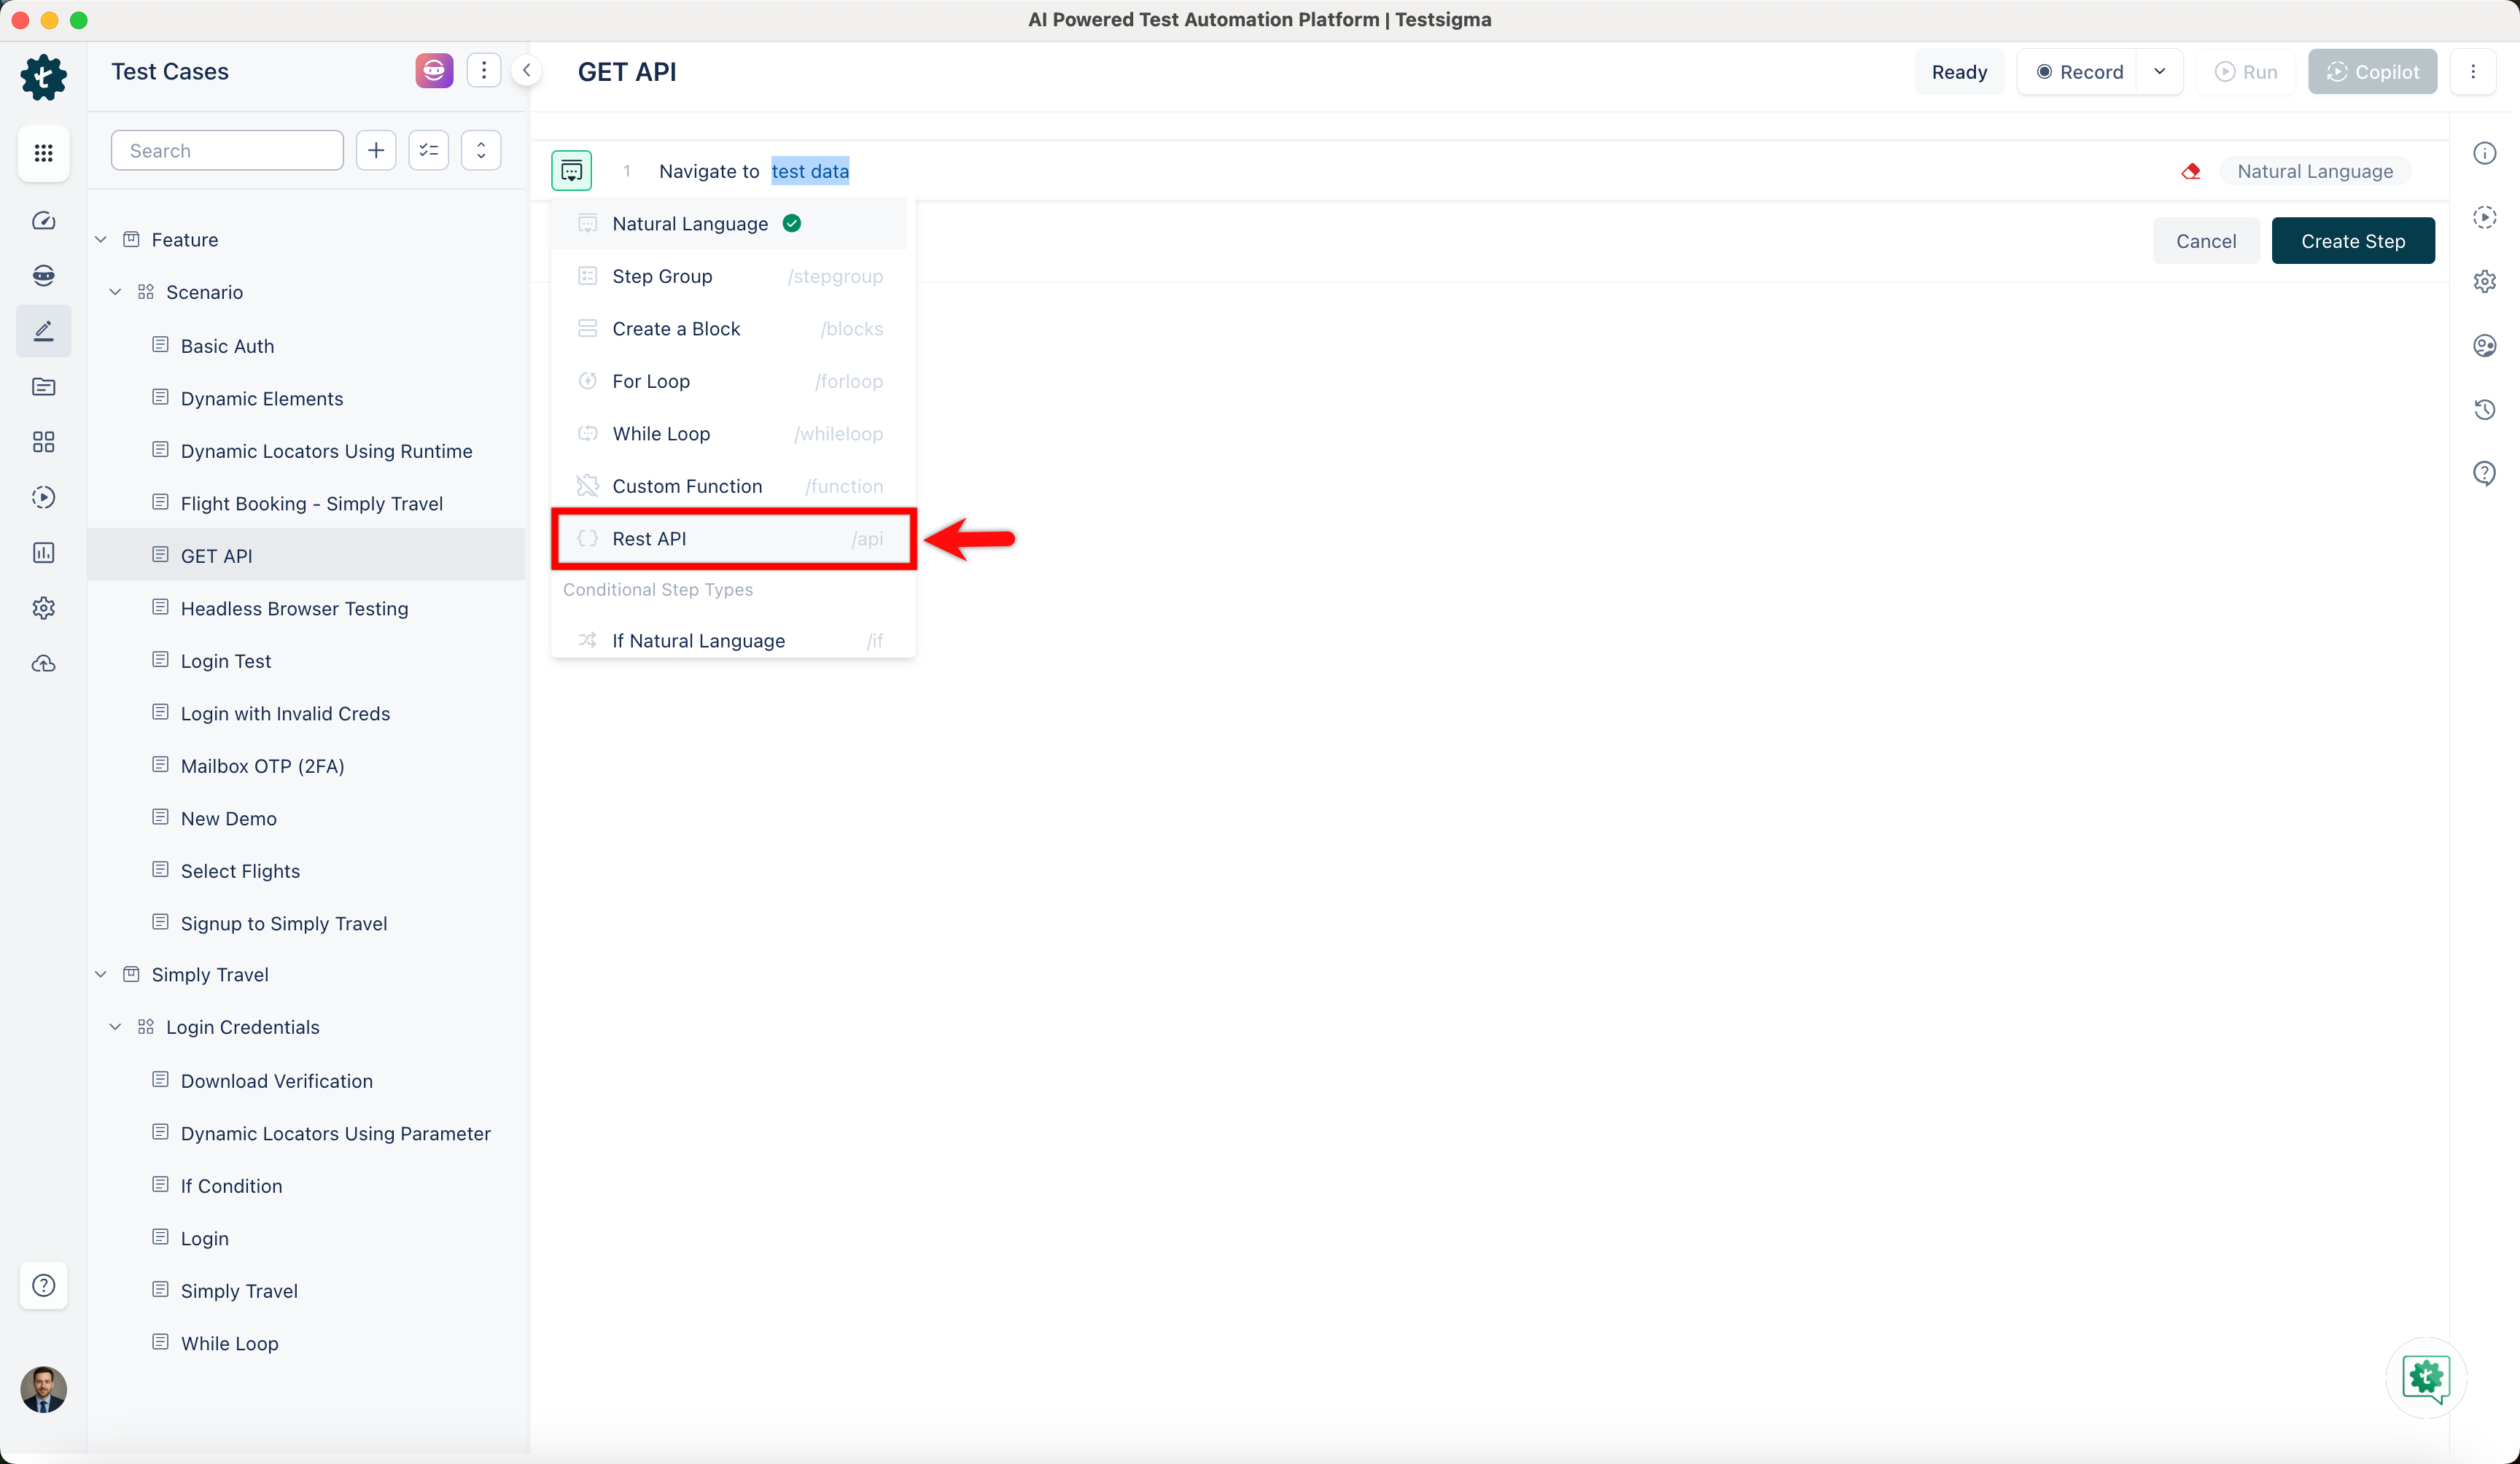Viewport: 2520px width, 1464px height.
Task: Open the test data card icon in sidebar
Action: (x=43, y=386)
